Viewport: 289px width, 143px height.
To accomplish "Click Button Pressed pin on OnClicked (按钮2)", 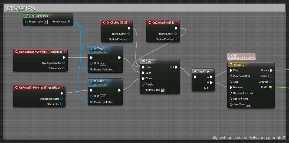I will pos(176,39).
